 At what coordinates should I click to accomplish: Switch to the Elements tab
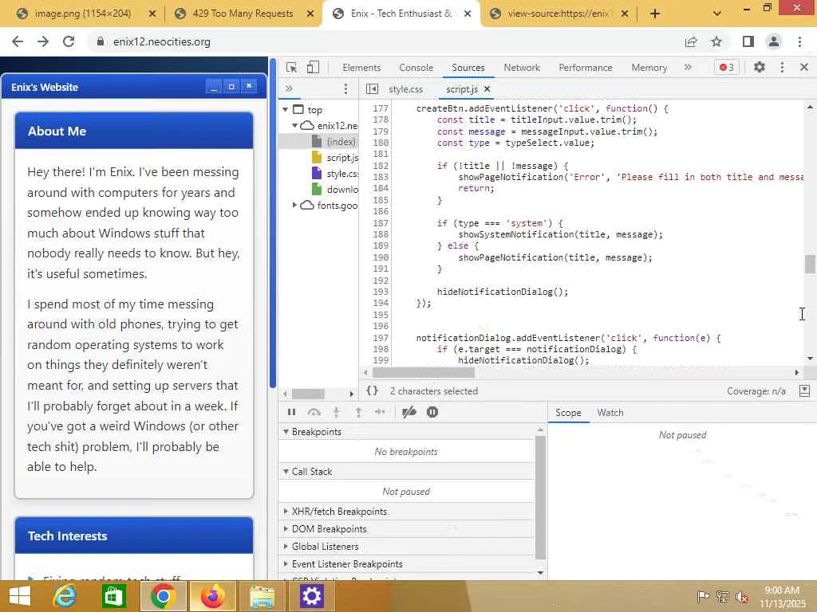coord(361,68)
